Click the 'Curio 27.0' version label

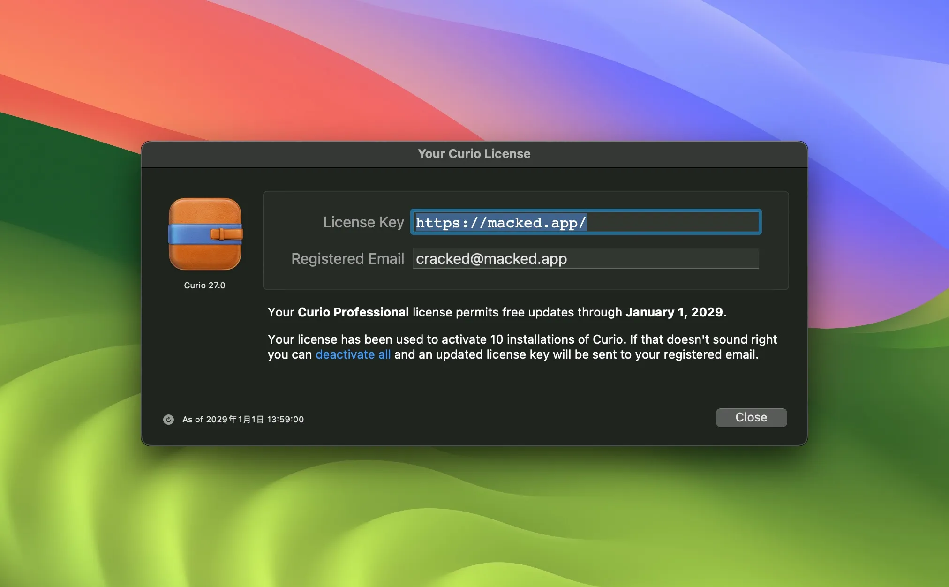[204, 286]
